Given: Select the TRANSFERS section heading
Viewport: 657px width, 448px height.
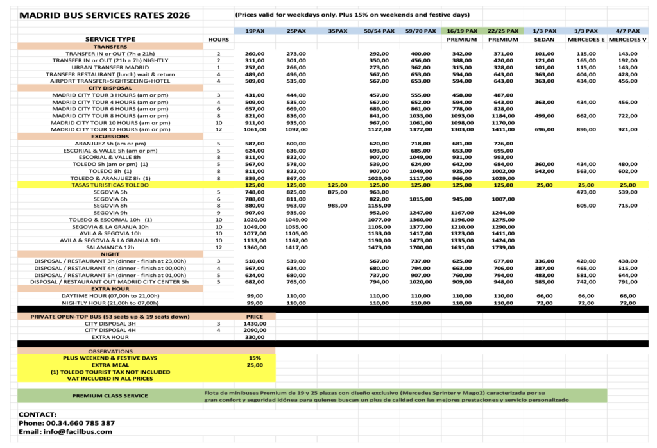Looking at the screenshot, I should (x=110, y=47).
